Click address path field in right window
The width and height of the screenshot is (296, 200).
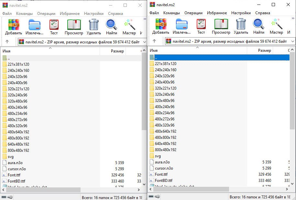230,41
